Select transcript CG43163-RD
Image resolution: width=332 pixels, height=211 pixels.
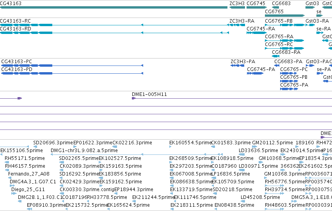coord(114,33)
